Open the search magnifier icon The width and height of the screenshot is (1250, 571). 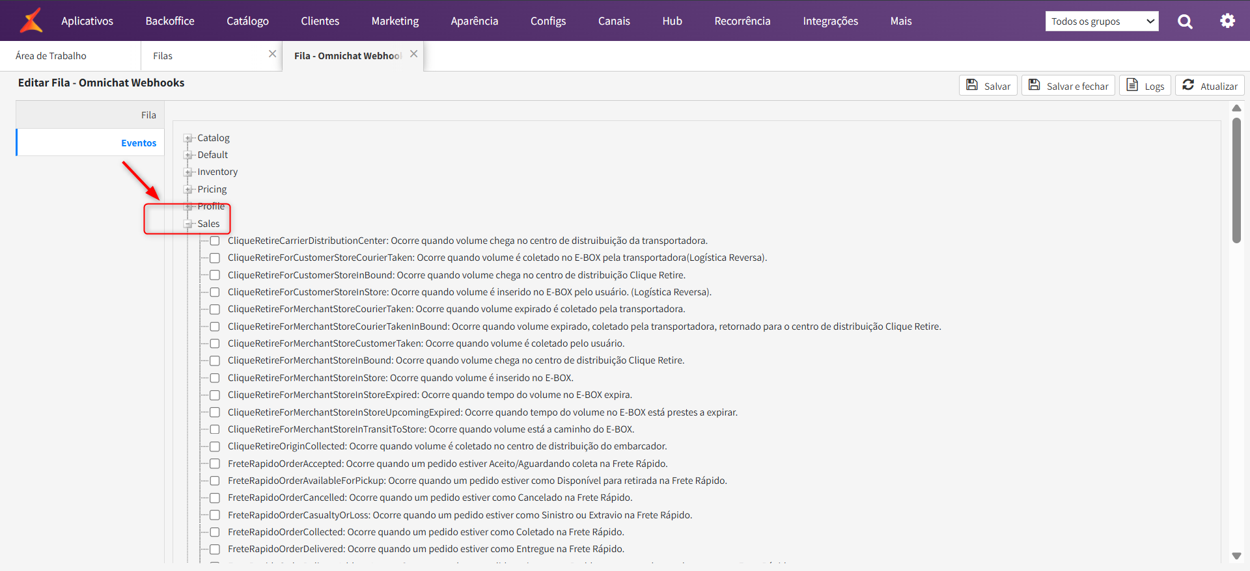(x=1185, y=21)
